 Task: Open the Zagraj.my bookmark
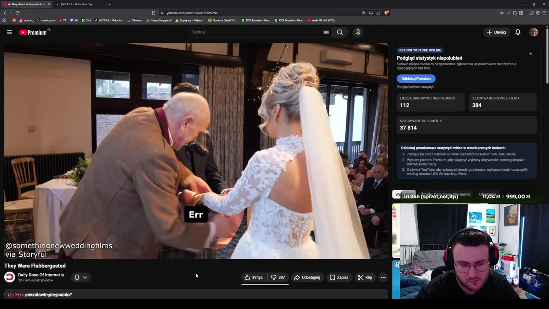(190, 20)
